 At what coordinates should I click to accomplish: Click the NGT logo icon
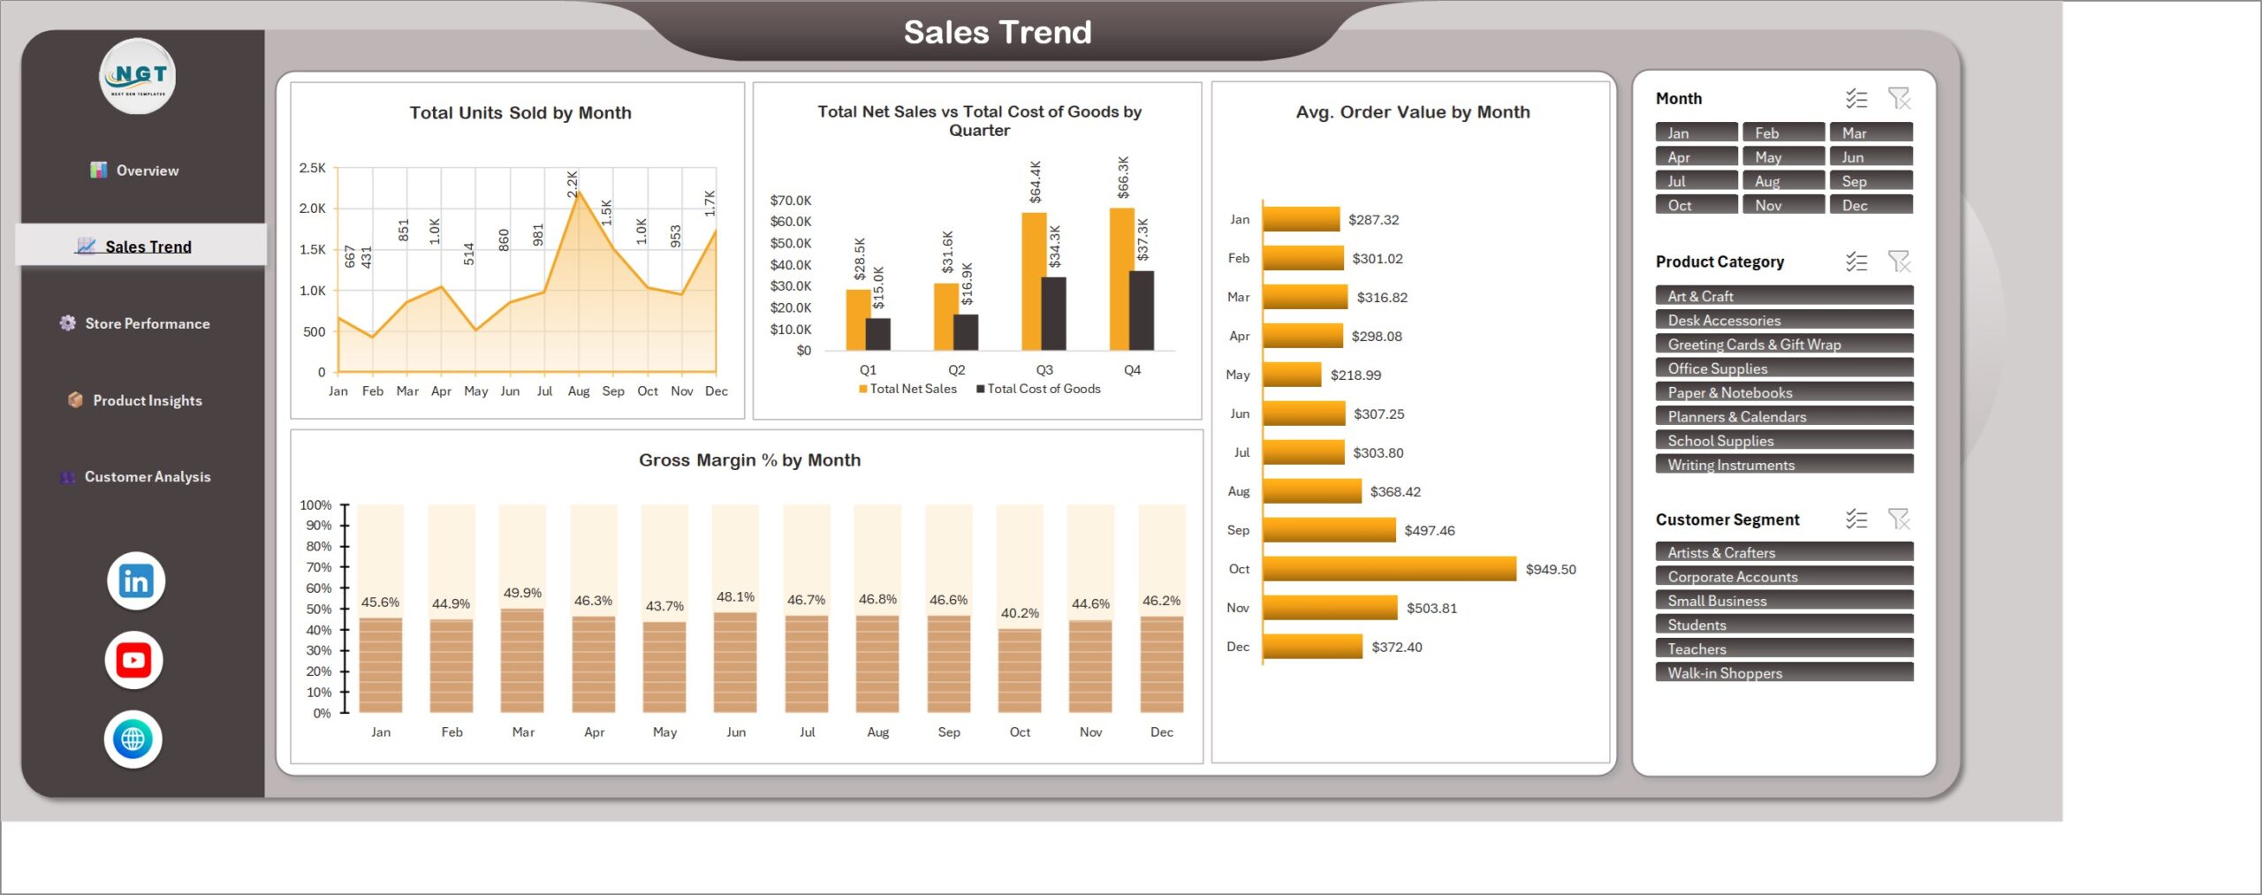tap(138, 77)
